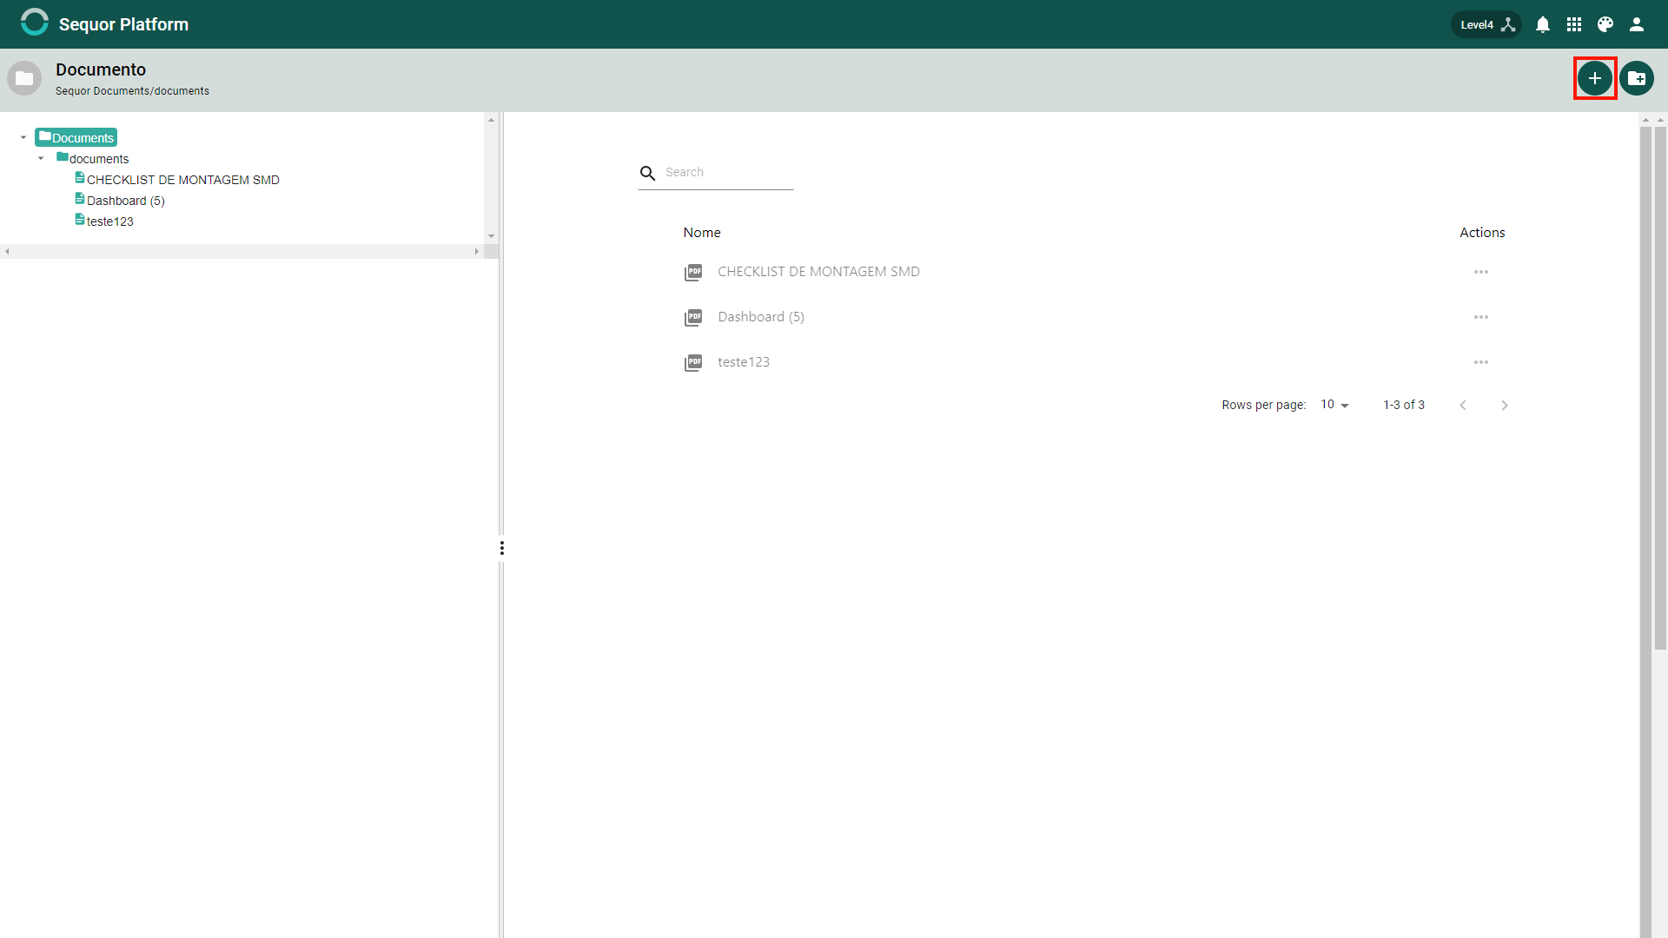Open teste123 table row
This screenshot has width=1668, height=938.
1095,362
